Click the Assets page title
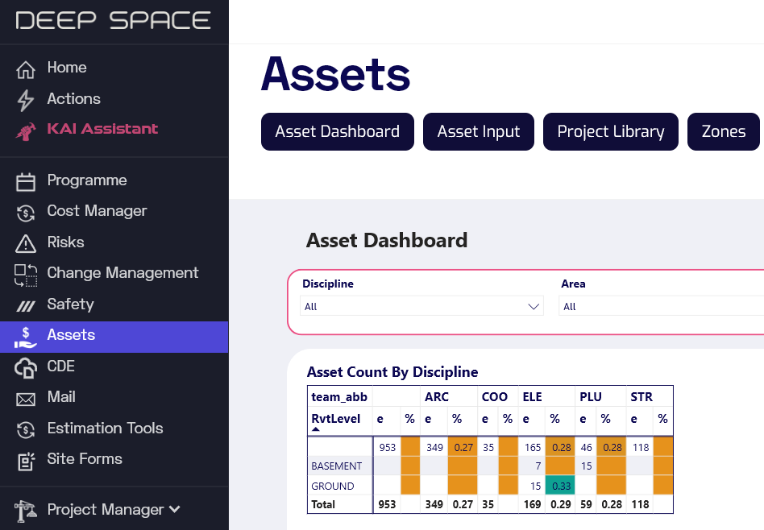This screenshot has width=764, height=530. (x=336, y=74)
